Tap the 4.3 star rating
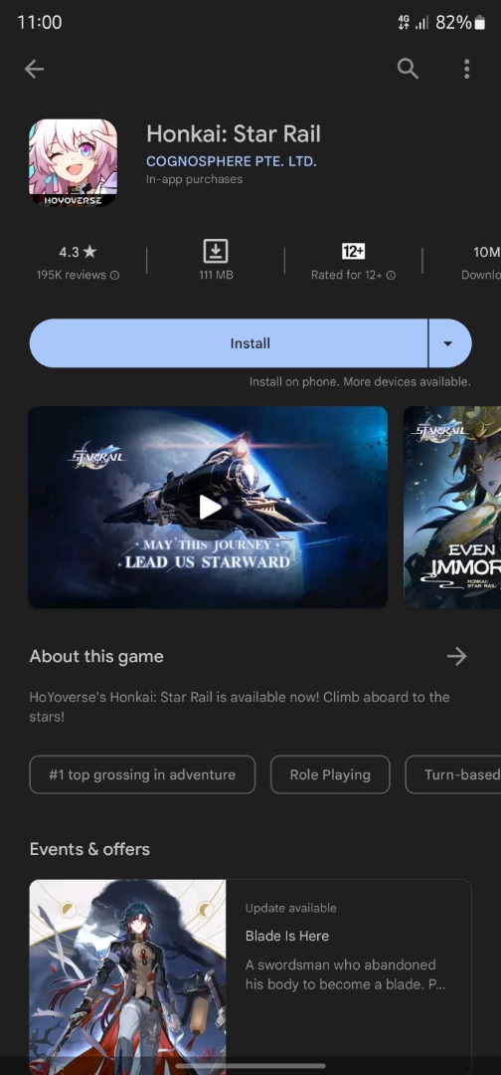The width and height of the screenshot is (501, 1075). tap(78, 252)
